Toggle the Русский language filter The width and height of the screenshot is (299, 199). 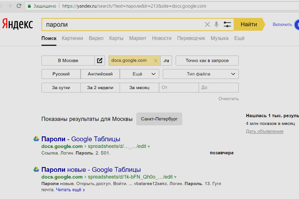pos(61,74)
